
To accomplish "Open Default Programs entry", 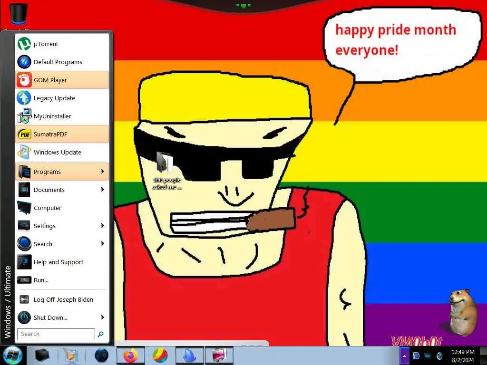I will (x=62, y=62).
